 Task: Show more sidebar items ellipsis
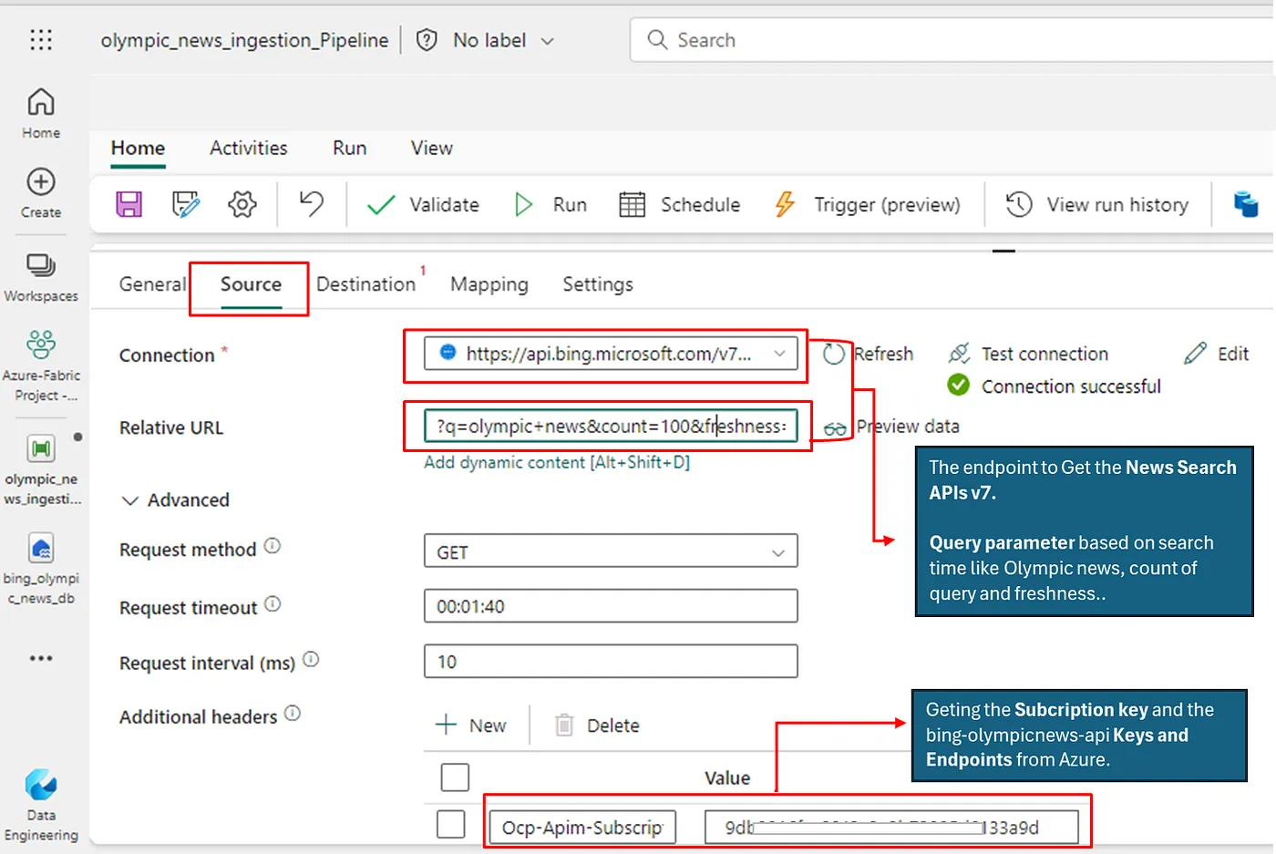[x=41, y=658]
